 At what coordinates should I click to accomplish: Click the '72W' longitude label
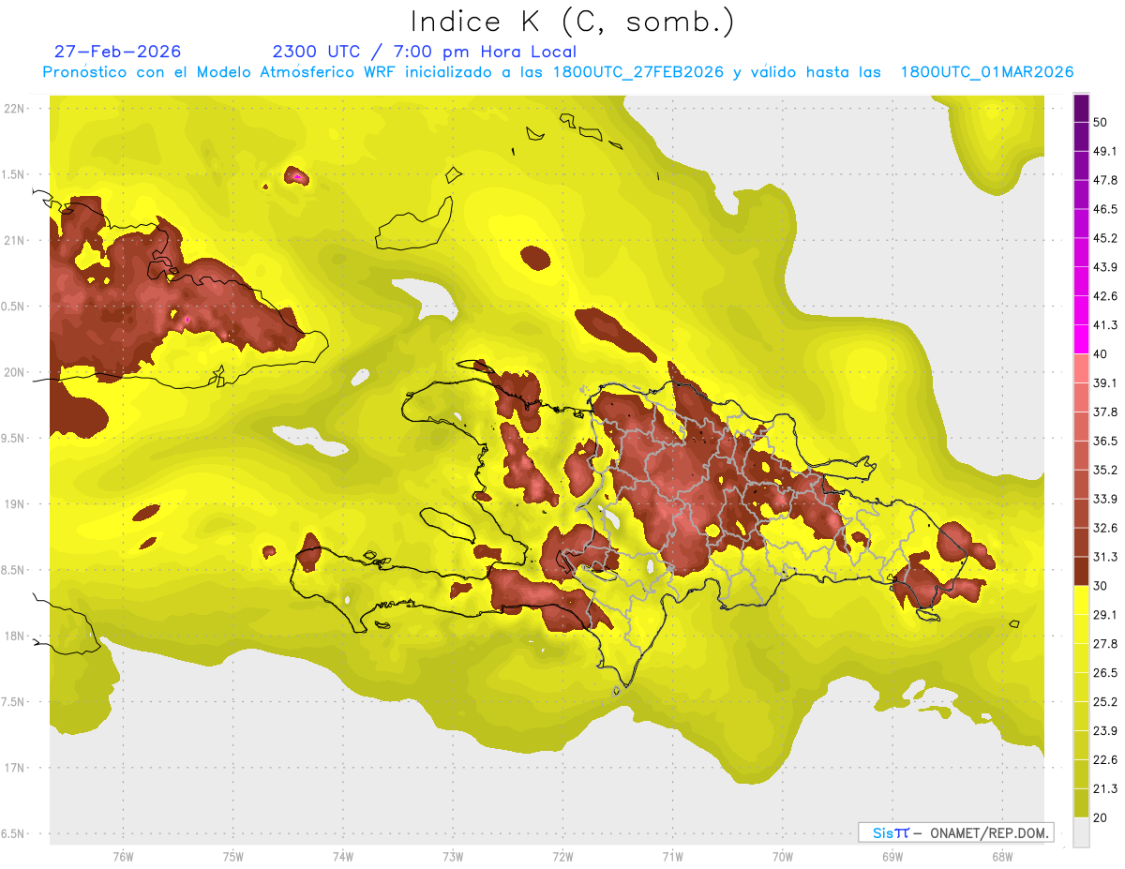pyautogui.click(x=562, y=856)
